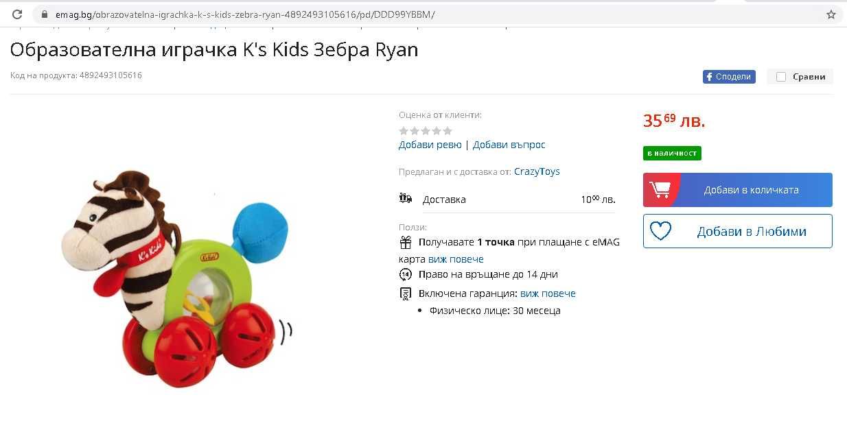Click the padlock site security icon
Viewport: 847px width, 421px height.
(x=45, y=14)
